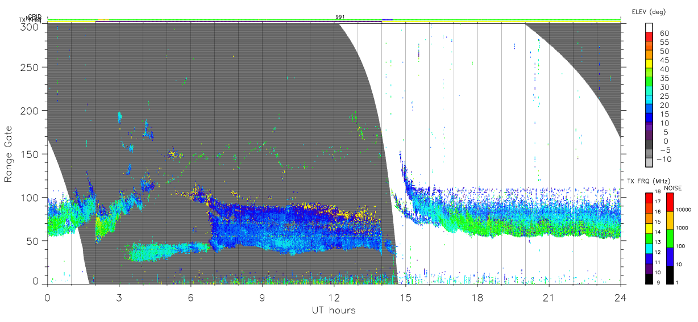Click Range Gate tick label 250
Screen dimensions: 698x322
(x=31, y=67)
